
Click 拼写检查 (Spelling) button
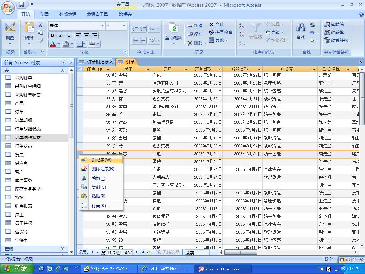click(220, 32)
